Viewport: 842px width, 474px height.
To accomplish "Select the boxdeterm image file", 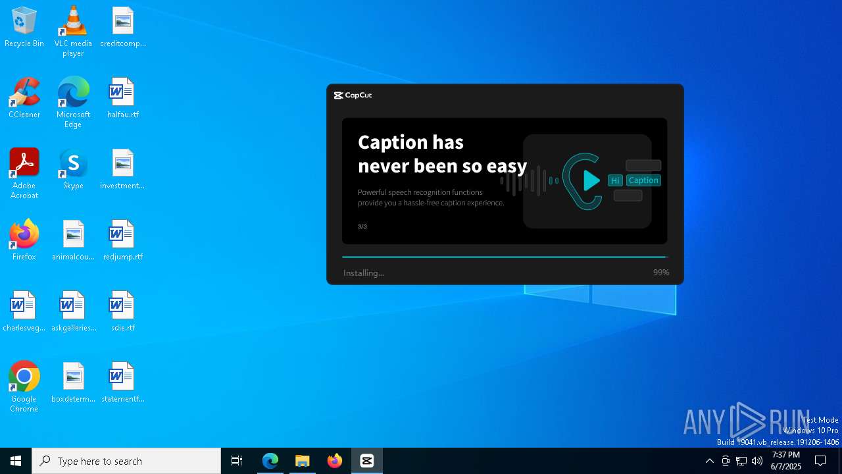I will pos(73,383).
